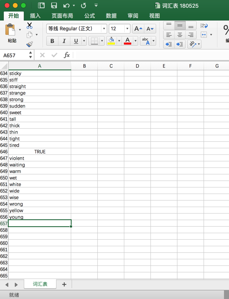The image size is (229, 299).
Task: Switch to the 开始 ribbon tab
Action: 13,16
